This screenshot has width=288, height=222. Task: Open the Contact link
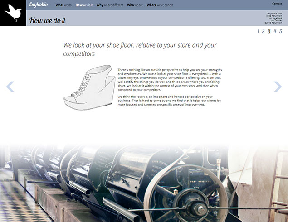pyautogui.click(x=277, y=4)
